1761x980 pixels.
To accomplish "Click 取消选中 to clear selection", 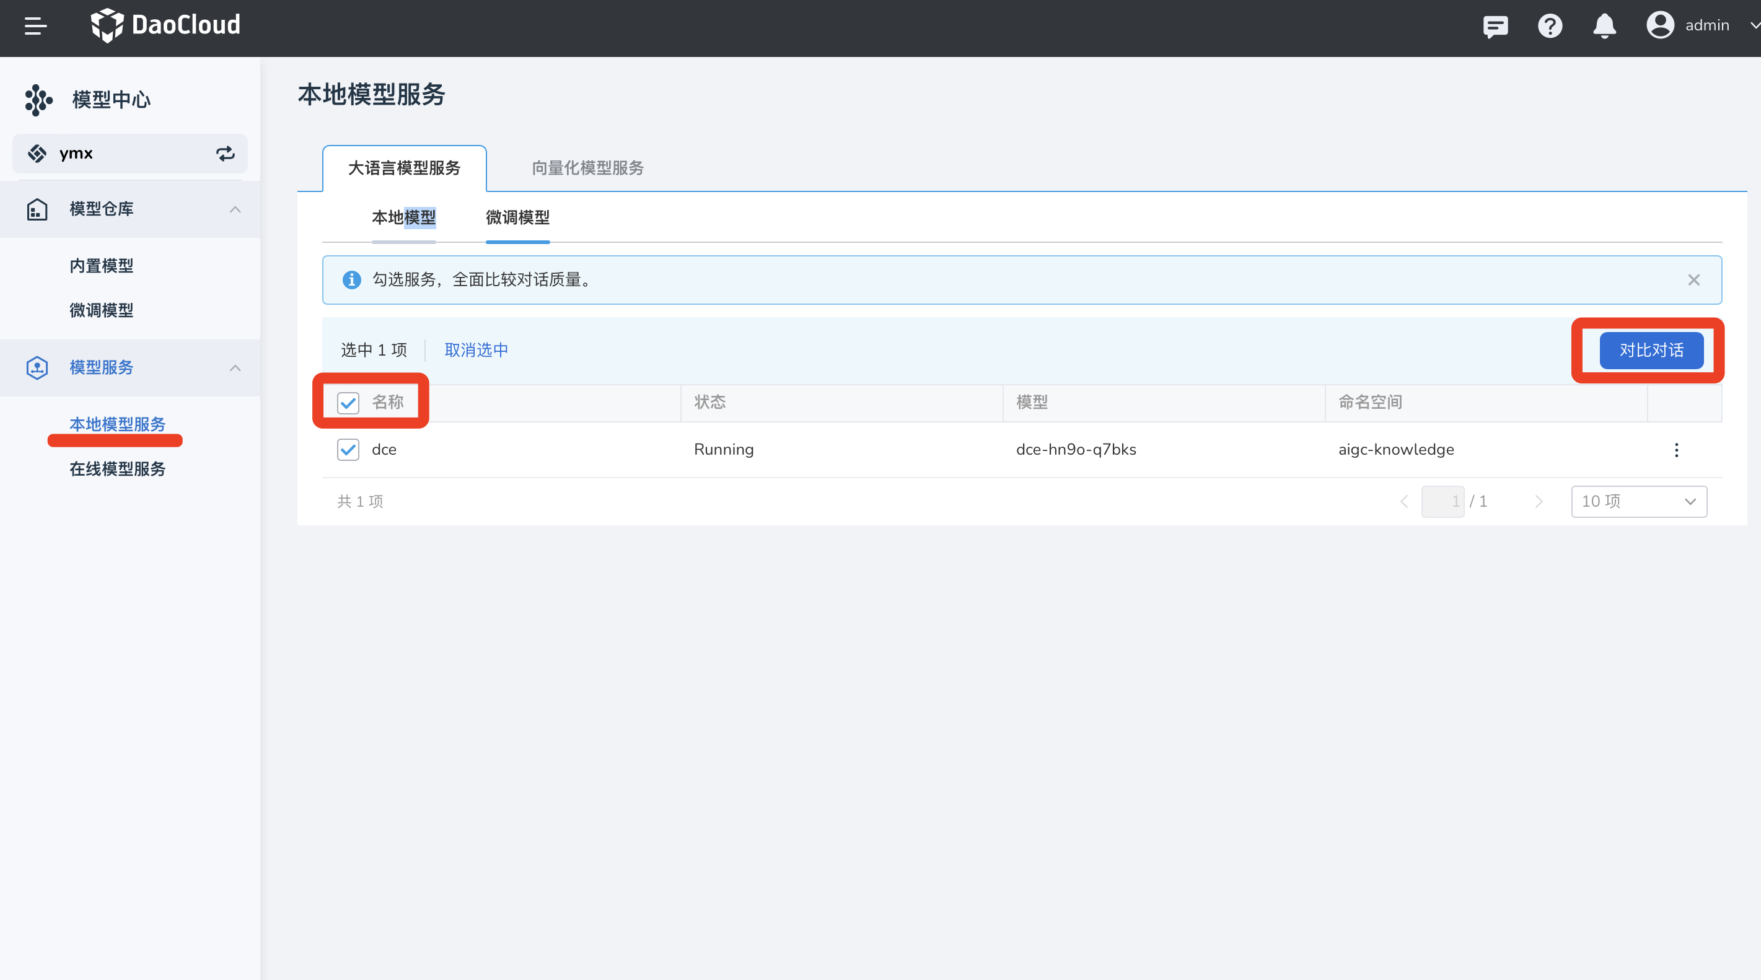I will point(476,350).
